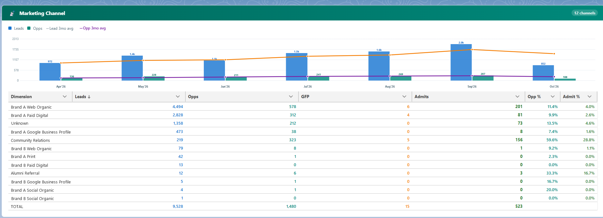
Task: Click the 4,494 leads value
Action: point(178,107)
